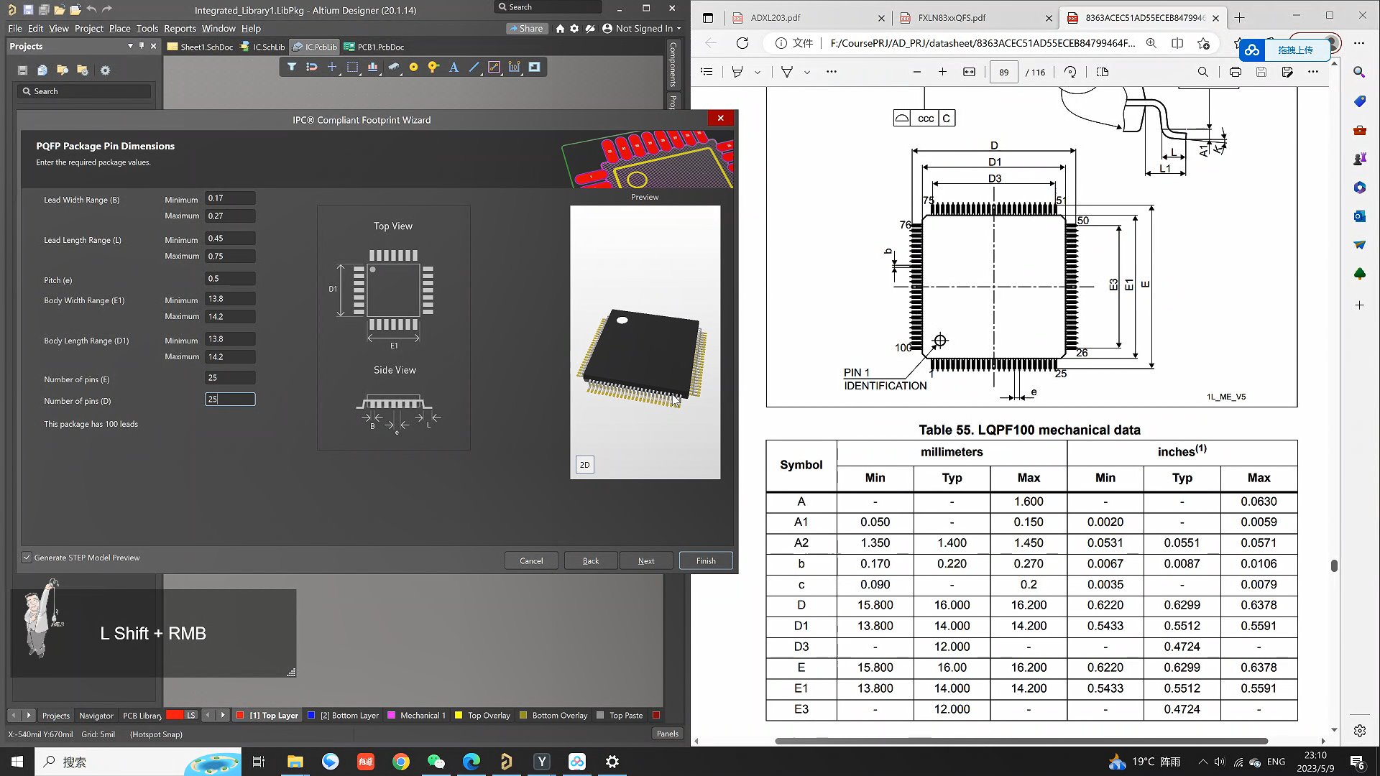The height and width of the screenshot is (776, 1380).
Task: Select the Place String text tool
Action: coord(454,67)
